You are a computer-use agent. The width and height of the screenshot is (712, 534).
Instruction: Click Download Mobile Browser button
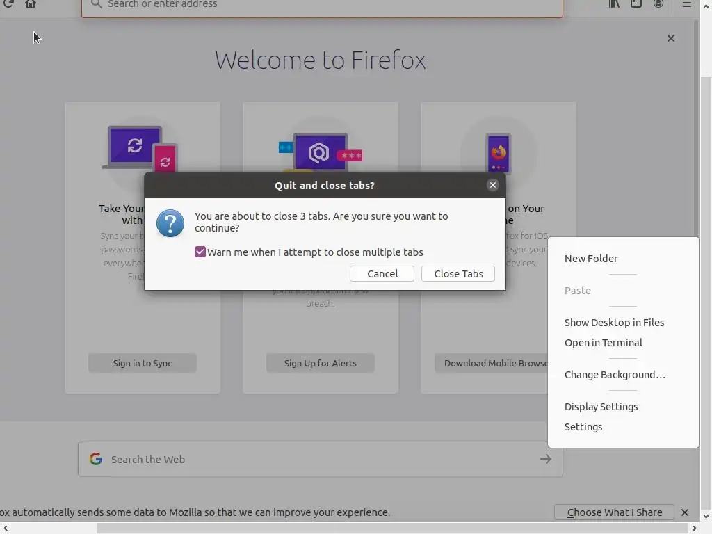492,363
